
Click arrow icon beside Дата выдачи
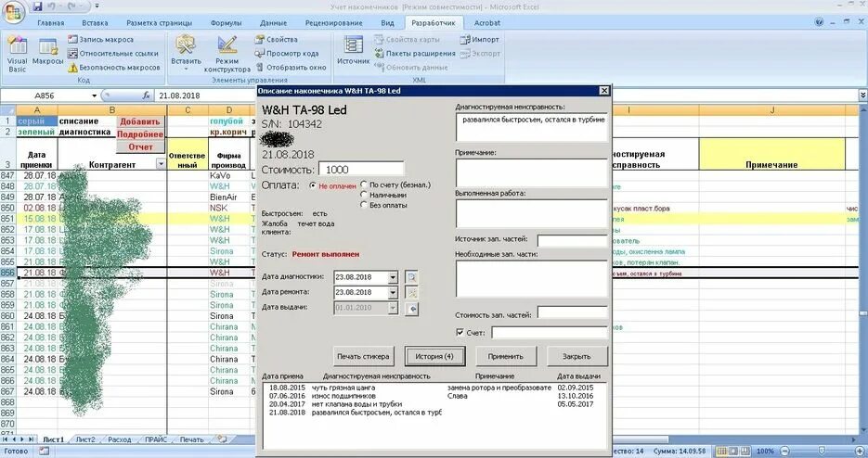(411, 309)
